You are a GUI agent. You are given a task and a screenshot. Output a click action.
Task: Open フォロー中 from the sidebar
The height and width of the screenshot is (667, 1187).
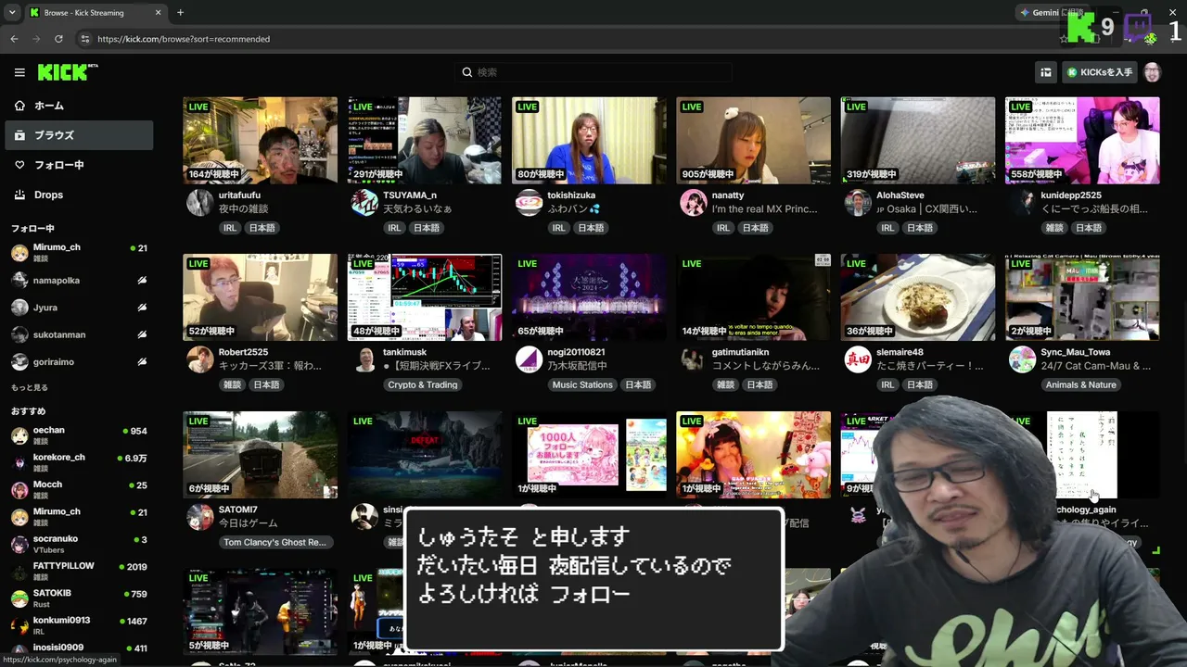(x=77, y=165)
